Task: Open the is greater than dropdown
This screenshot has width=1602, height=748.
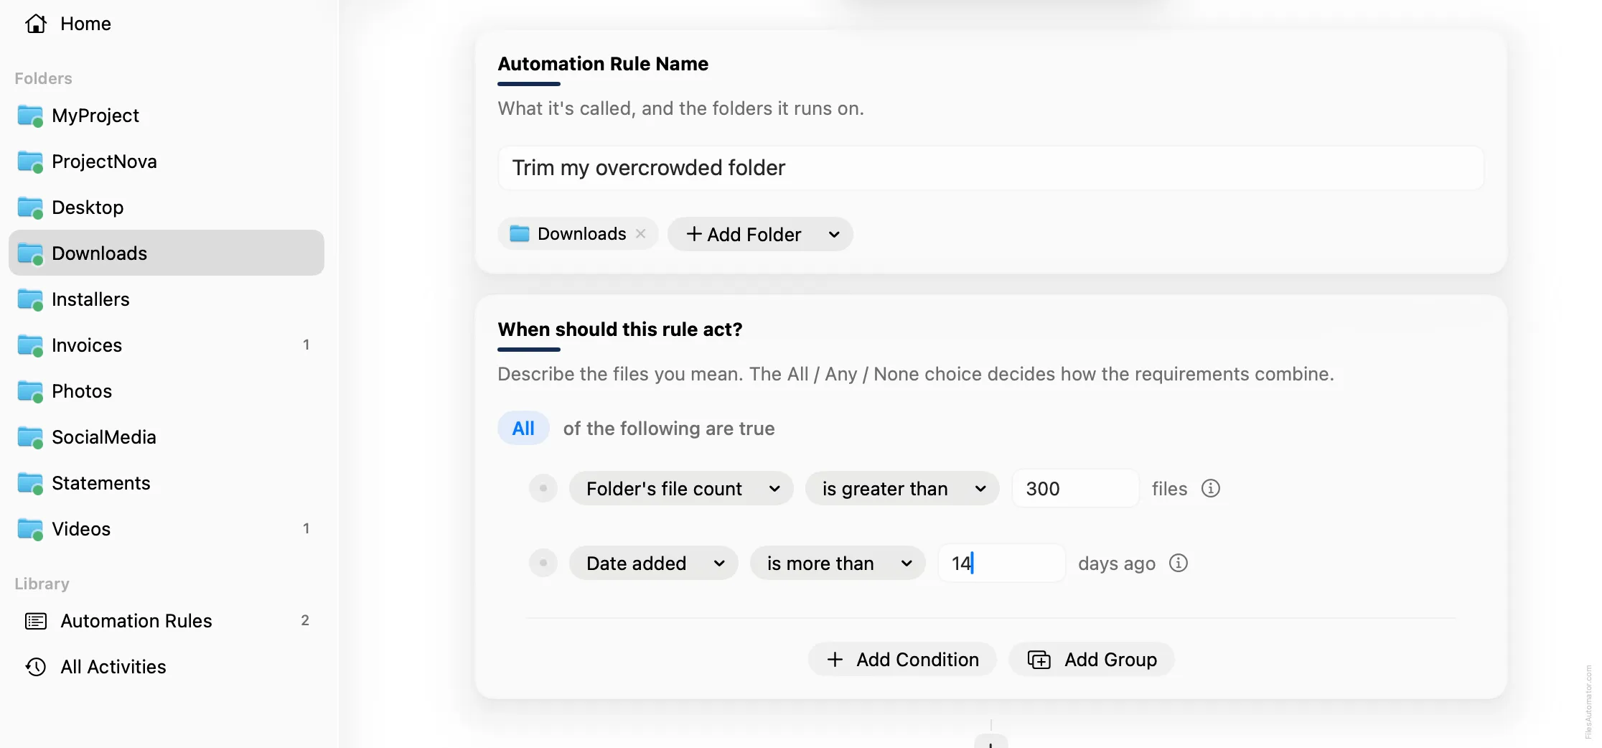Action: (902, 489)
